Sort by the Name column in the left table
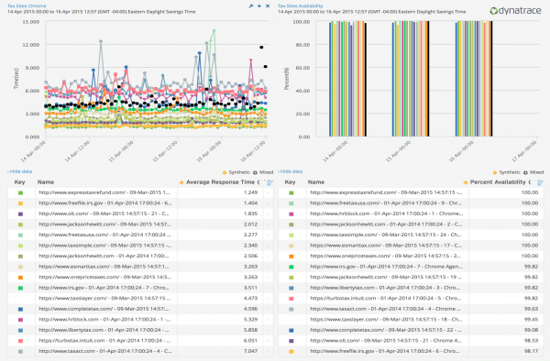550x361 pixels. [46, 182]
